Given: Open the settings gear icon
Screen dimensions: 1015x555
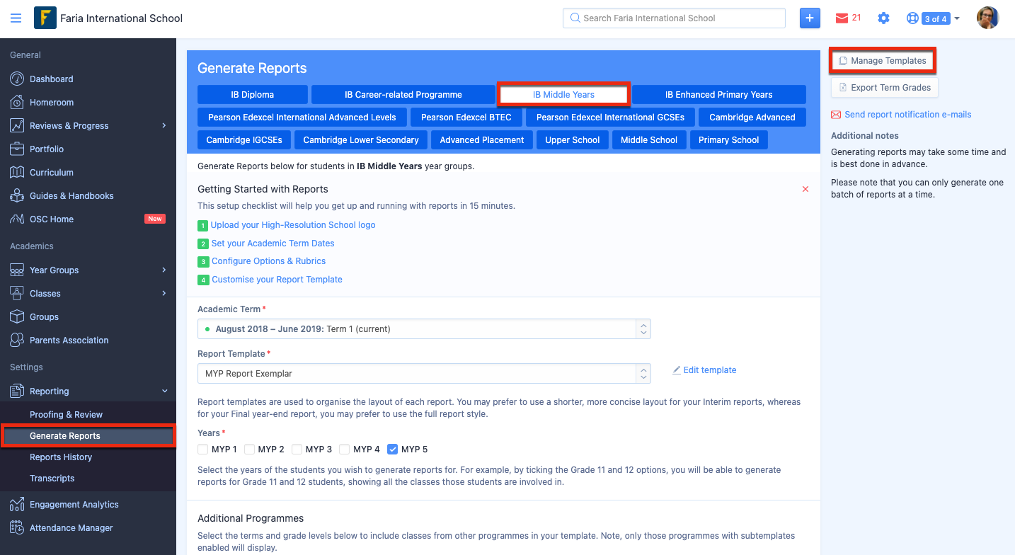Looking at the screenshot, I should (x=883, y=18).
